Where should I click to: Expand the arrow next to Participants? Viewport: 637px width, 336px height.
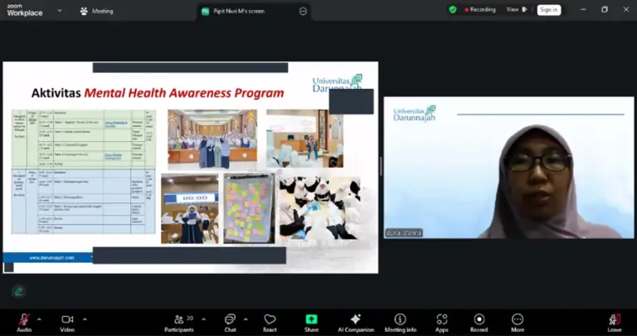point(203,319)
